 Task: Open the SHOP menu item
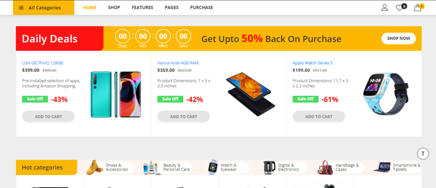114,8
